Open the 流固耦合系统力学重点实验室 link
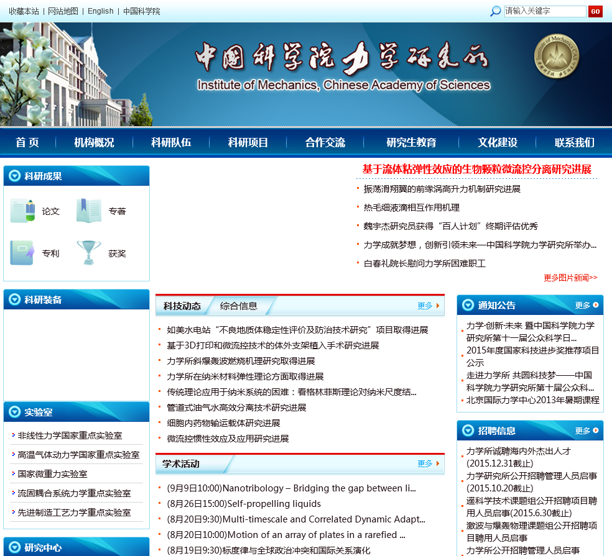The height and width of the screenshot is (556, 612). coord(74,493)
